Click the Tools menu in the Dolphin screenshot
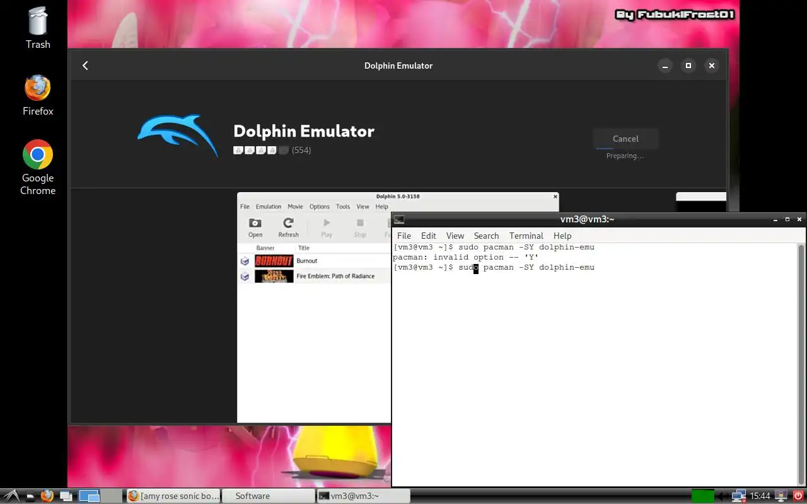The width and height of the screenshot is (807, 504). [343, 207]
